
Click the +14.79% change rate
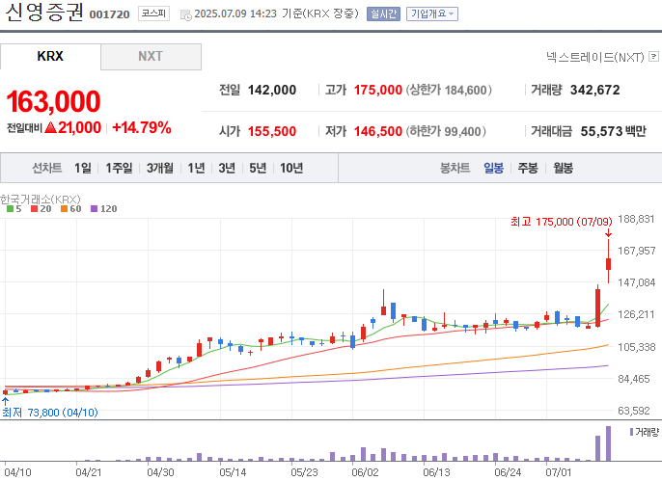(x=142, y=127)
